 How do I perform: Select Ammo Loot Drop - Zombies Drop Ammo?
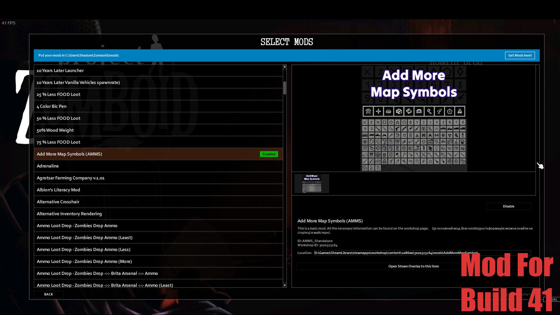pyautogui.click(x=158, y=226)
